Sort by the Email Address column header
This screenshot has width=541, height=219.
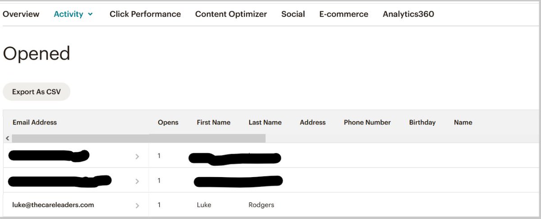(x=35, y=122)
